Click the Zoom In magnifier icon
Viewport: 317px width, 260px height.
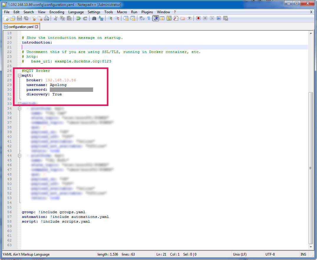pos(110,19)
